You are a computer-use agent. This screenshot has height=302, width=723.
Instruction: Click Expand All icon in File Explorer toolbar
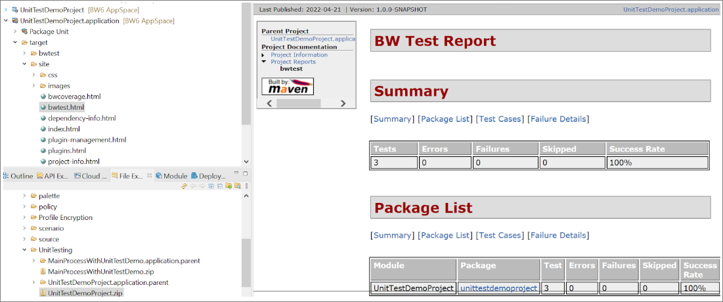(211, 186)
